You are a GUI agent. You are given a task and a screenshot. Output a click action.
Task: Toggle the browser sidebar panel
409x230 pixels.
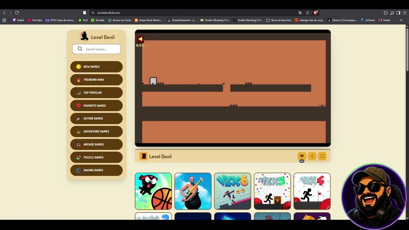[398, 13]
